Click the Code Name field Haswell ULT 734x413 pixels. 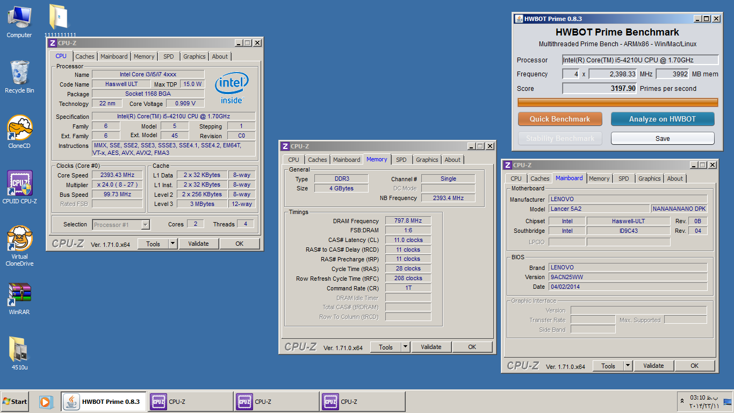tap(121, 84)
